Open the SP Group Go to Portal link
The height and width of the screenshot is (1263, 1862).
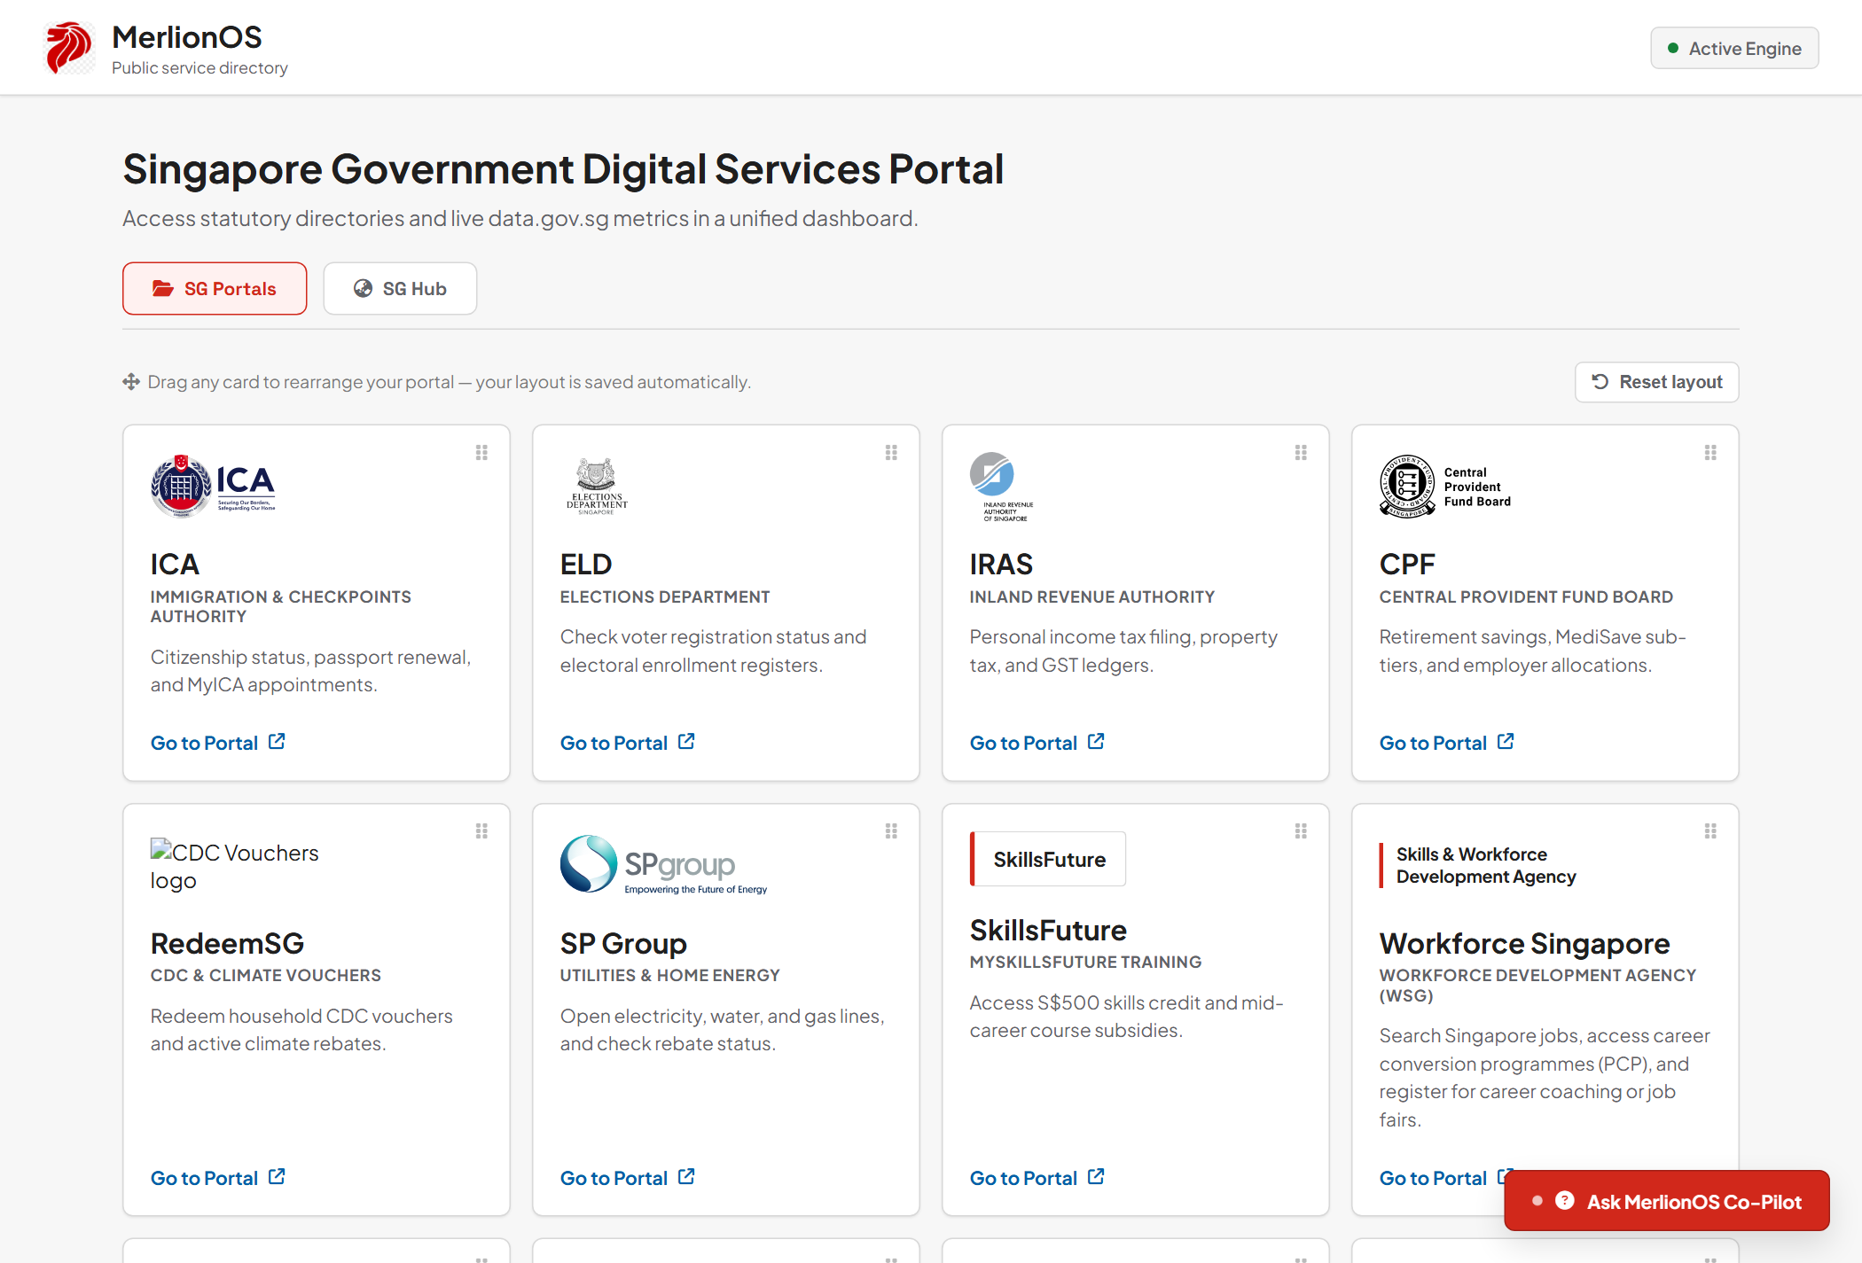tap(628, 1178)
